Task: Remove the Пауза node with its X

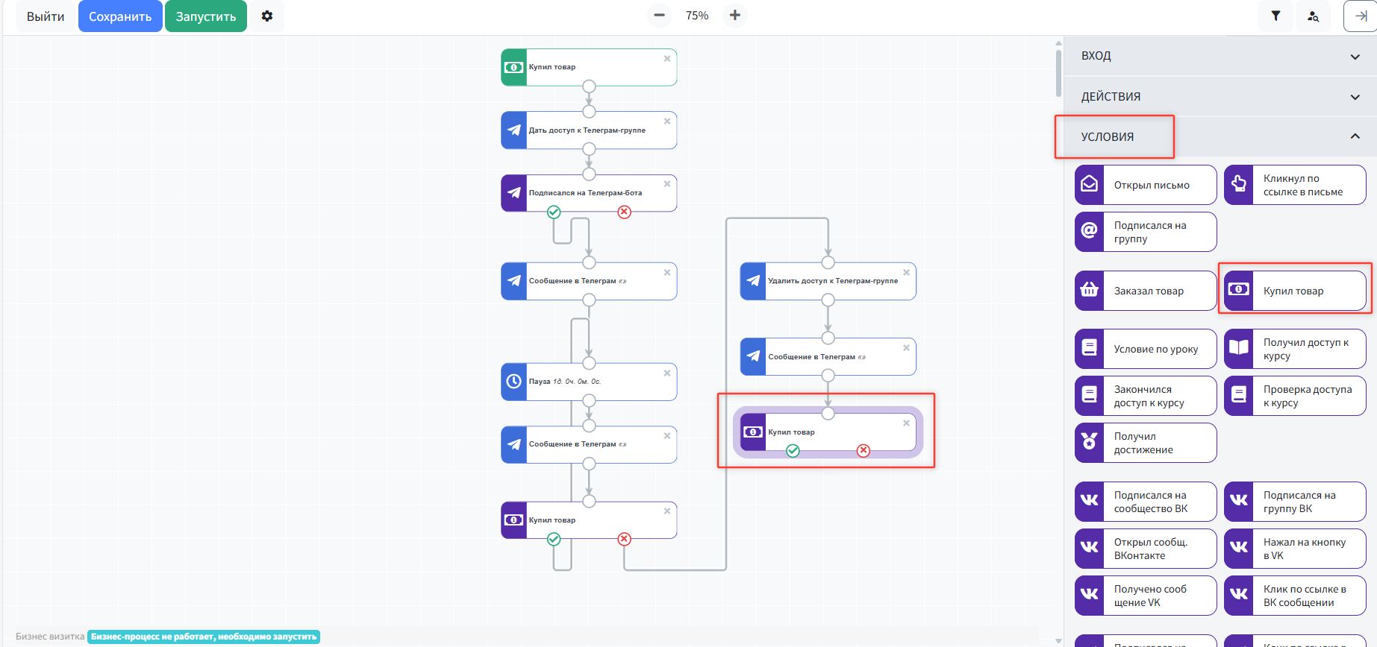Action: [667, 373]
